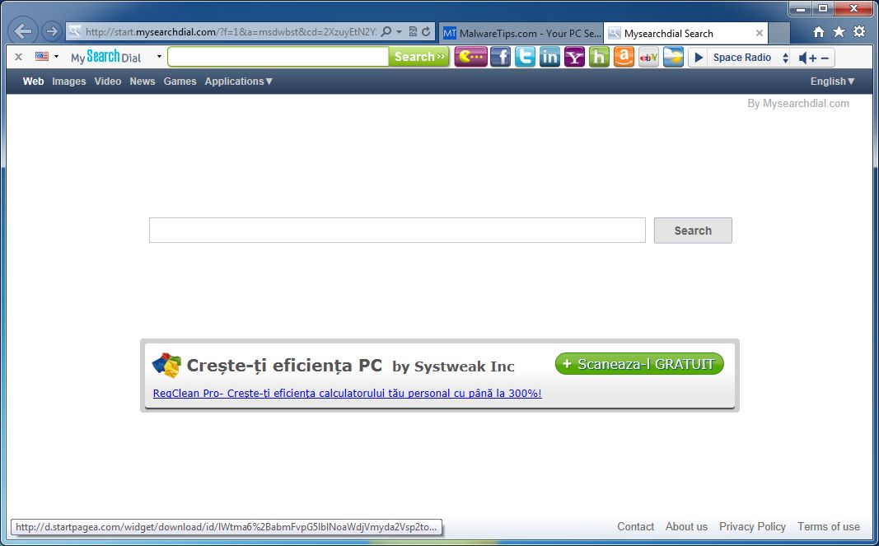
Task: Open the Terms of use footer link
Action: click(x=829, y=526)
